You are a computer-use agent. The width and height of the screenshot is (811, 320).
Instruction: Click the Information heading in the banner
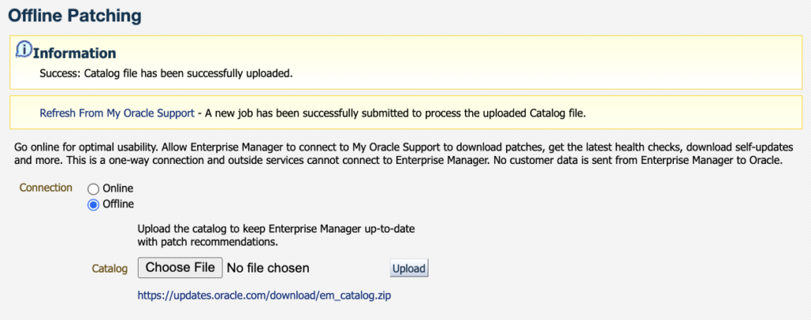74,53
